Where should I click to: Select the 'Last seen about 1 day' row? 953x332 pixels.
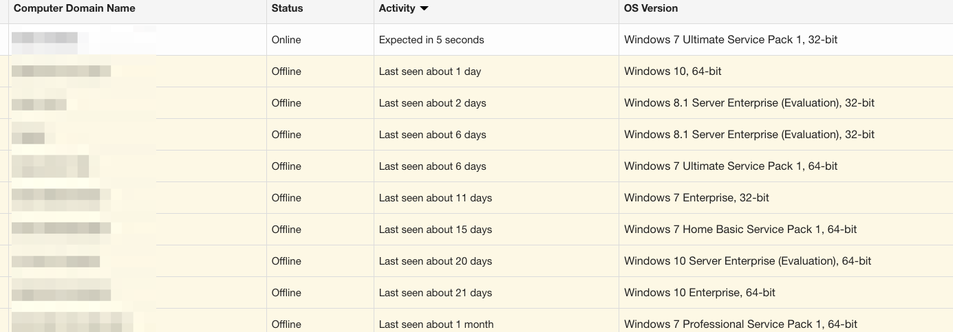(430, 71)
